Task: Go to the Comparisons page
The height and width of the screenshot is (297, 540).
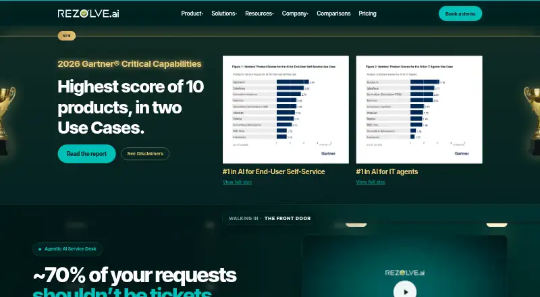Action: (x=333, y=13)
